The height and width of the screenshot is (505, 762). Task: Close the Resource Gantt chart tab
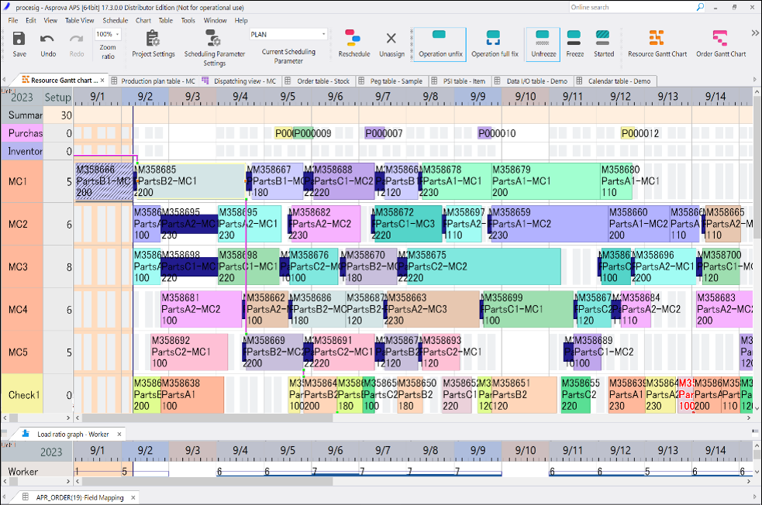click(x=102, y=81)
